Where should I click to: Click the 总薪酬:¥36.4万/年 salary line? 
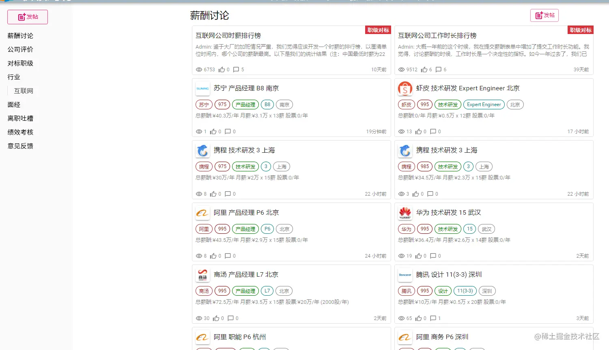(x=454, y=240)
